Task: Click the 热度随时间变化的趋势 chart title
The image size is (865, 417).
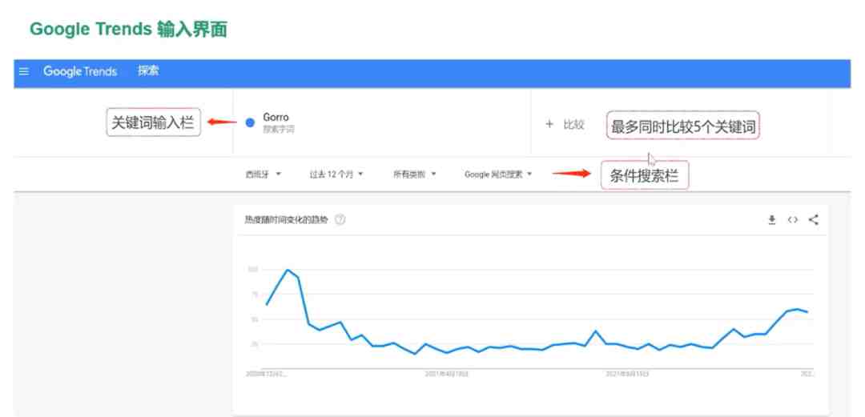Action: point(286,219)
